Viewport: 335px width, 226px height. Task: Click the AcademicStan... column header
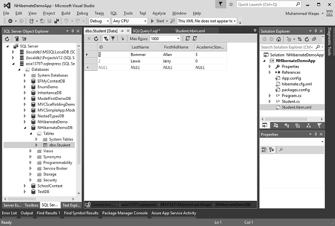(x=210, y=47)
